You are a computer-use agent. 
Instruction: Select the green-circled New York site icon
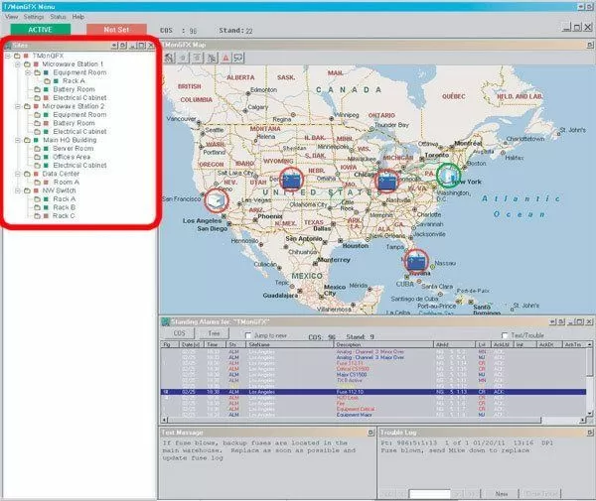(448, 177)
